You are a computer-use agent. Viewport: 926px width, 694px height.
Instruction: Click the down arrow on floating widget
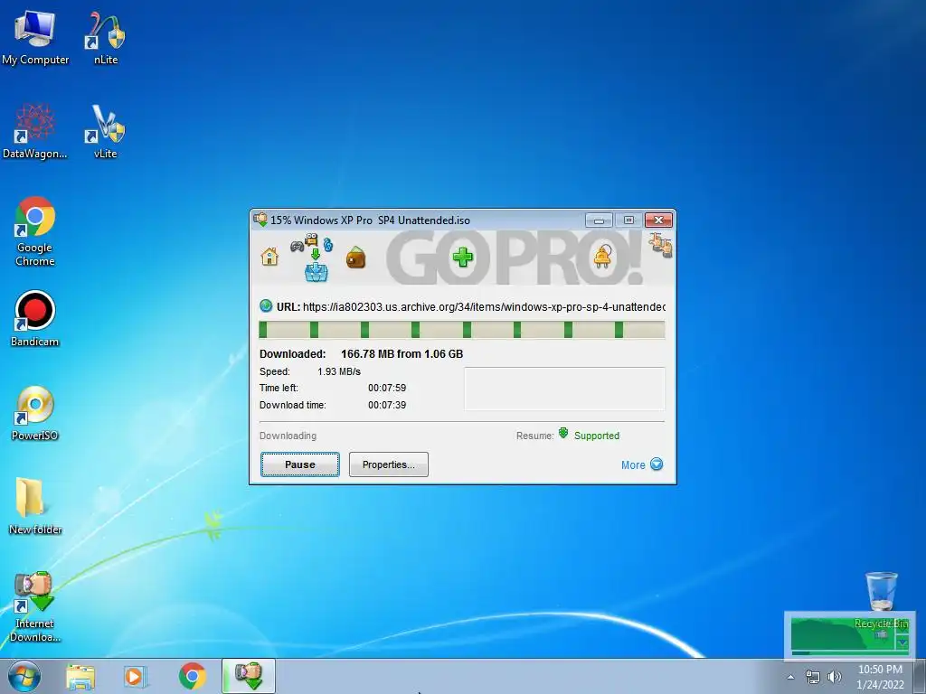point(902,642)
